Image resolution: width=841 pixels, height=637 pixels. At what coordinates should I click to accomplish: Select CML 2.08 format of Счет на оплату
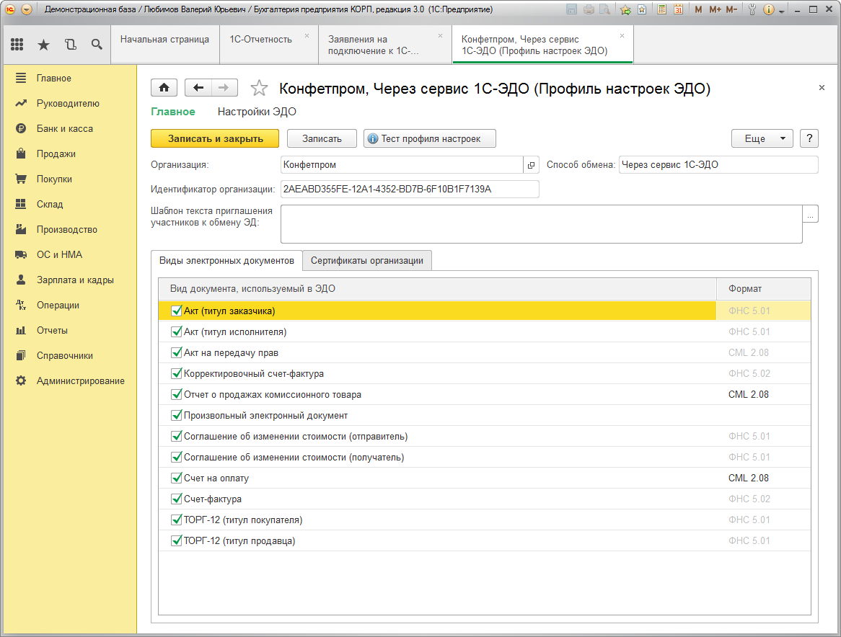(748, 478)
